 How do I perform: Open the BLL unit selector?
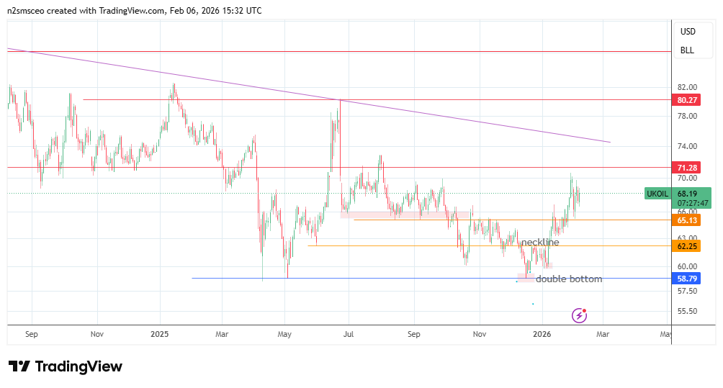pos(688,50)
